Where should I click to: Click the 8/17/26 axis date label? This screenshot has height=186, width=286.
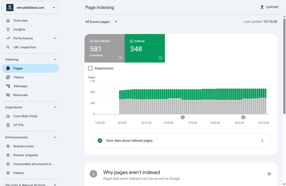pos(146,123)
